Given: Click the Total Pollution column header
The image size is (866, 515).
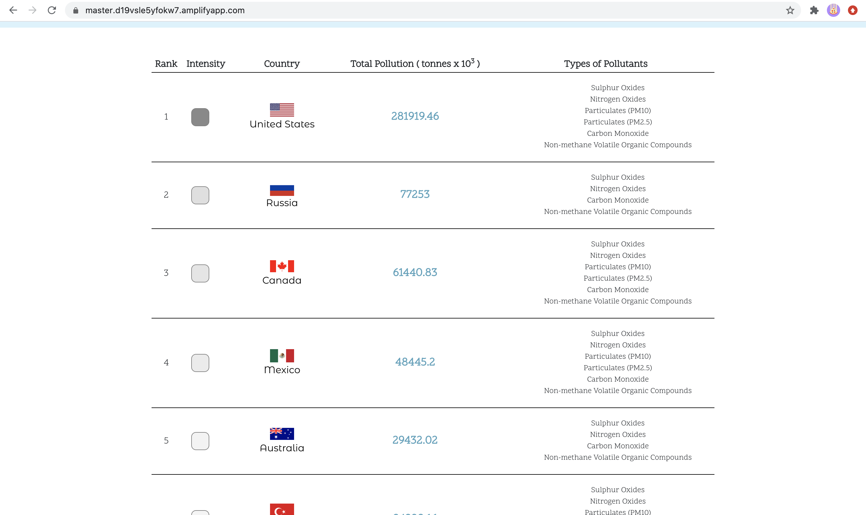Looking at the screenshot, I should coord(415,64).
